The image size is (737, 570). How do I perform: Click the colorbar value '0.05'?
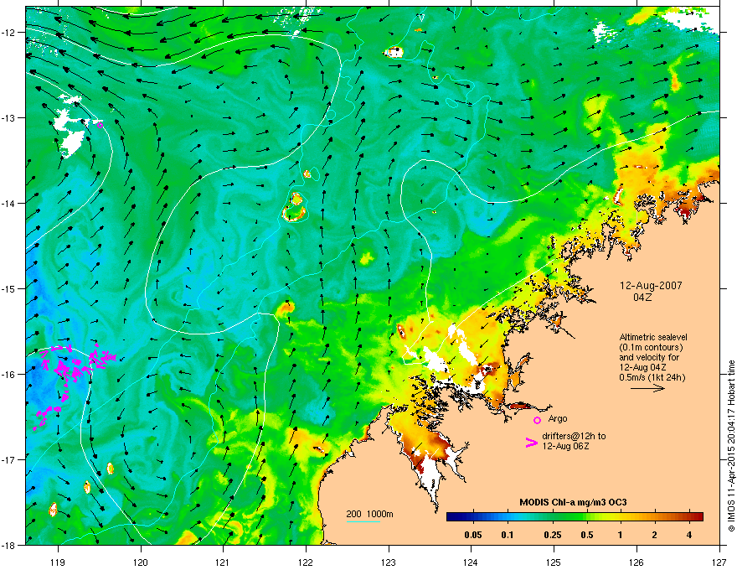click(x=473, y=535)
